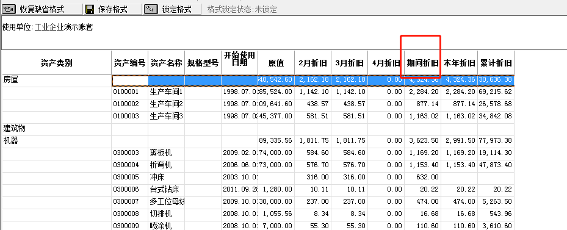Click the 恢复缺省格式 button label
This screenshot has width=567, height=230.
coord(42,10)
